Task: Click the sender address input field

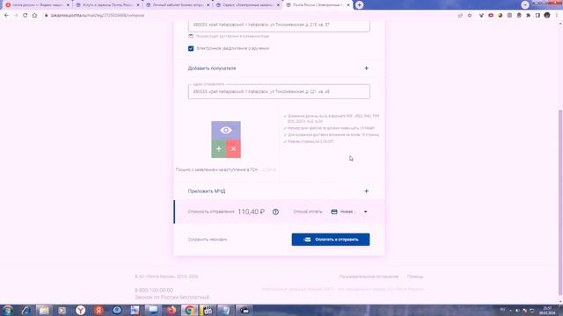Action: [x=279, y=91]
